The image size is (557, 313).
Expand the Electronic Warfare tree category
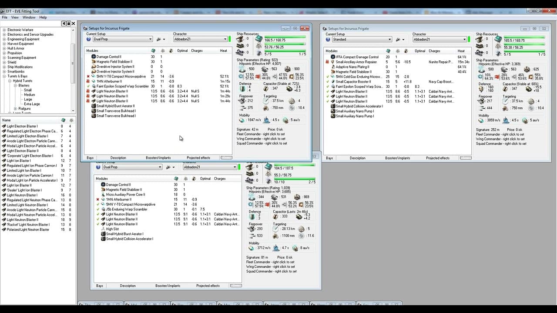click(4, 30)
